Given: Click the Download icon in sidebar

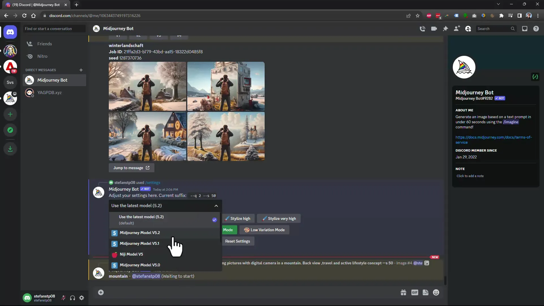Looking at the screenshot, I should click(x=10, y=149).
